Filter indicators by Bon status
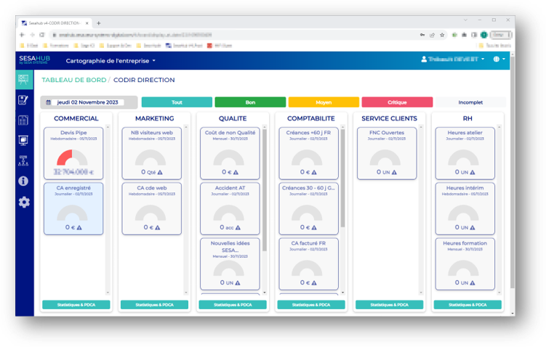Screen dimensions: 546x347 click(250, 102)
